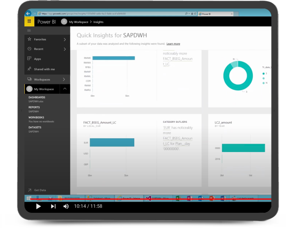Open the SAPDWH dataset under Datasets

[x=34, y=132]
